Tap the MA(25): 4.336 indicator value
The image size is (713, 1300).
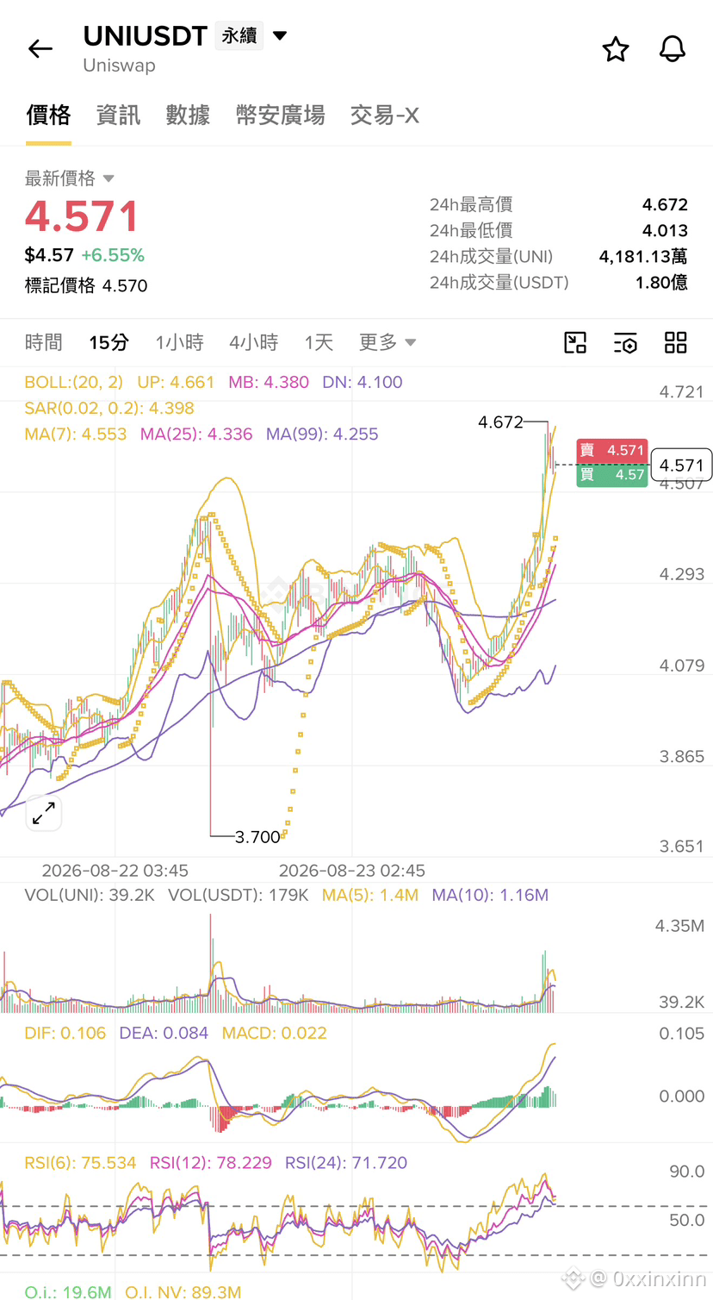[x=196, y=434]
